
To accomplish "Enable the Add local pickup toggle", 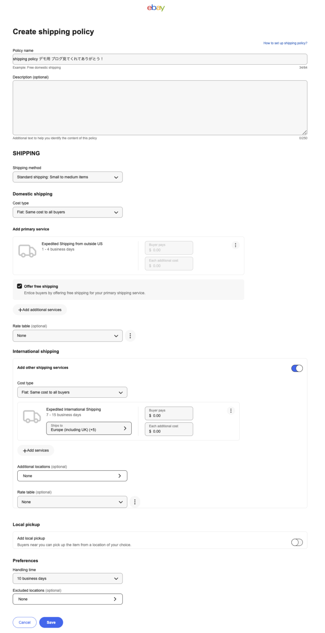I will (x=297, y=542).
